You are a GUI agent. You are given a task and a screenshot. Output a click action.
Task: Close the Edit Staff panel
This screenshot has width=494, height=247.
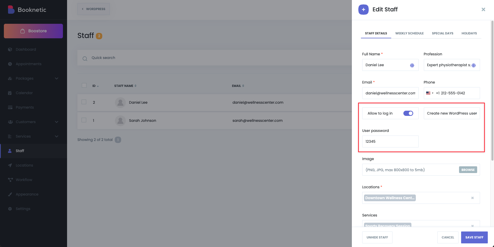click(483, 10)
